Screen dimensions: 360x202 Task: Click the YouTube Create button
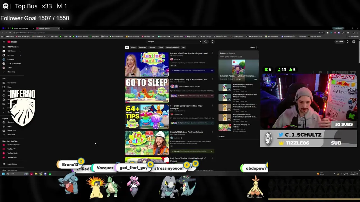pos(339,42)
